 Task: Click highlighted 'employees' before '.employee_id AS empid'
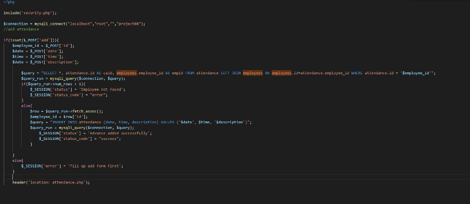[x=127, y=73]
